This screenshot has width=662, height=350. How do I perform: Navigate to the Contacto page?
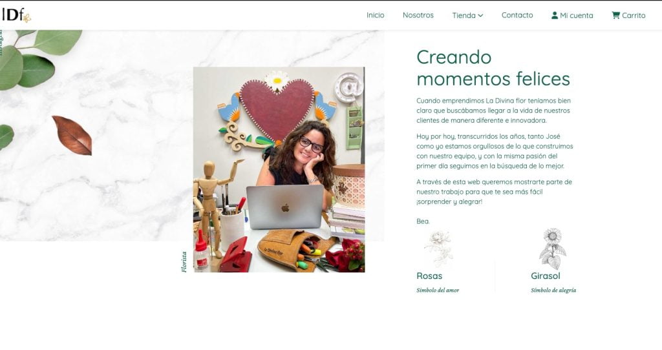(x=517, y=15)
